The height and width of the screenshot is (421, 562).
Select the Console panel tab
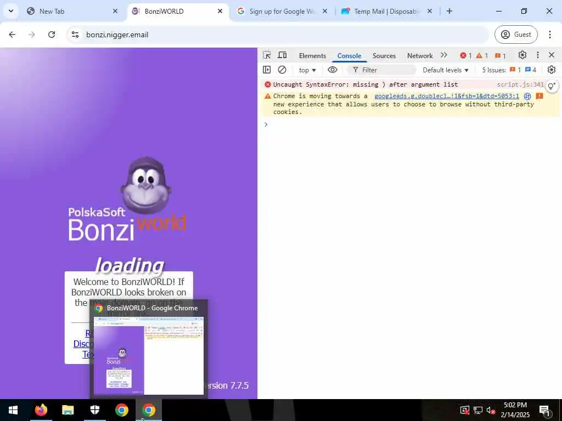[x=349, y=56]
